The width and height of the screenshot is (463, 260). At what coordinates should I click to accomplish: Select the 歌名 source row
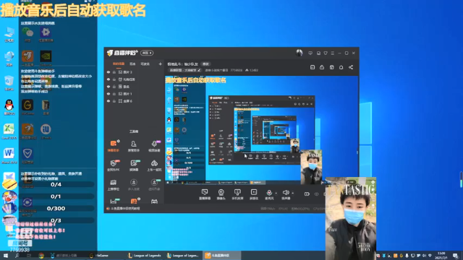[135, 87]
